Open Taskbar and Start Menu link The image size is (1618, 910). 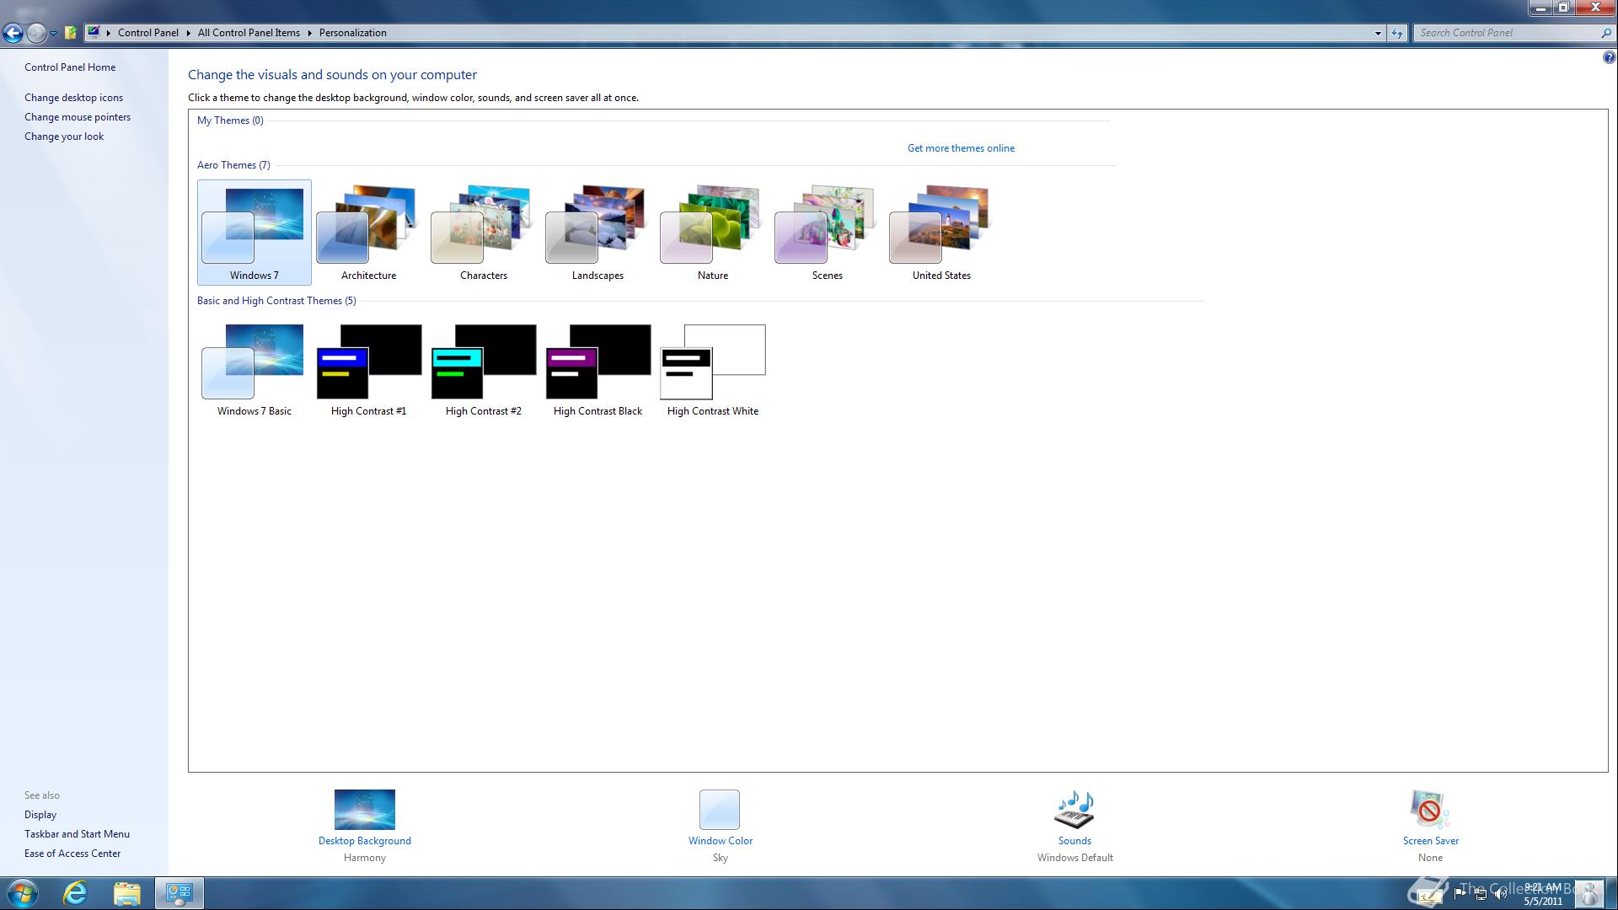click(x=77, y=834)
